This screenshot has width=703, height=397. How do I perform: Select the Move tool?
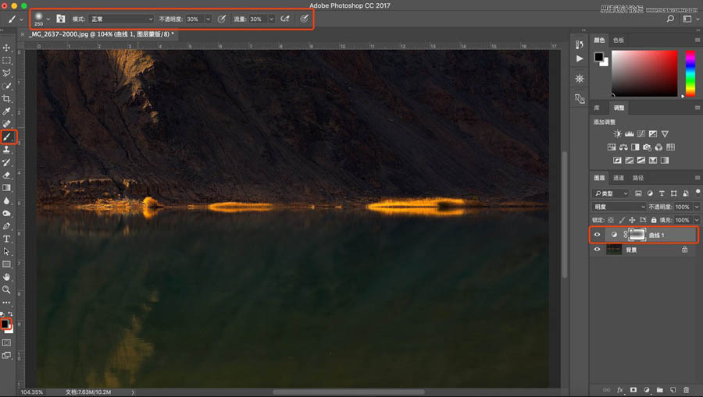(x=7, y=48)
